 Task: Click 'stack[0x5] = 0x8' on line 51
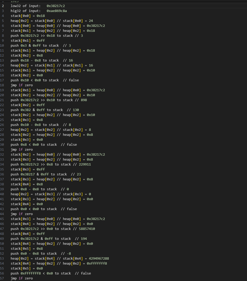(27, 249)
